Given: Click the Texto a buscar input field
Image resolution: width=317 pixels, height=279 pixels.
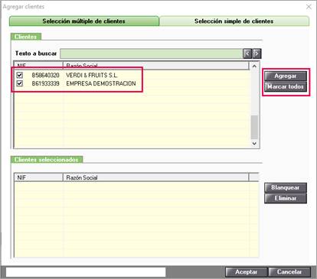Looking at the screenshot, I should coord(152,54).
